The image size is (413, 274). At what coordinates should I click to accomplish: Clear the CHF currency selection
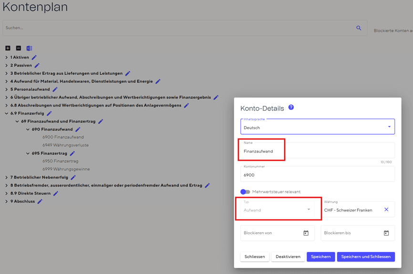[x=386, y=210]
